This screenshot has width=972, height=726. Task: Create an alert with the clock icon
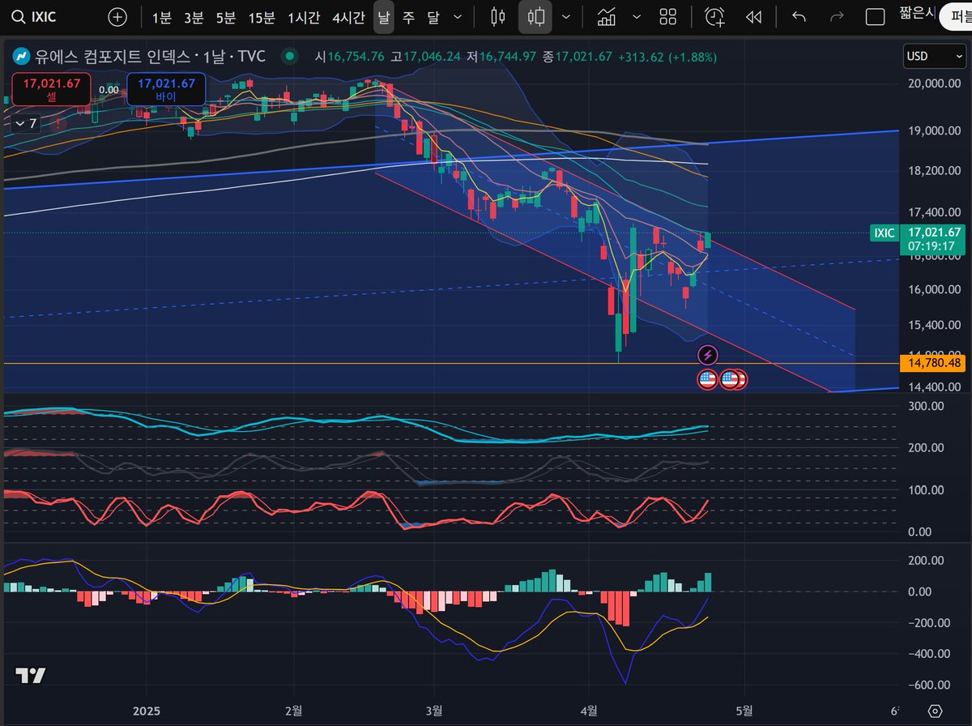pyautogui.click(x=714, y=16)
